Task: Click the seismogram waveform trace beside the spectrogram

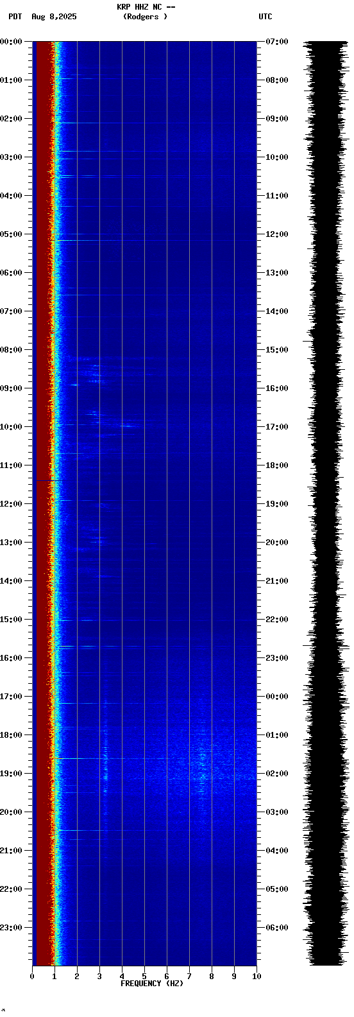Action: click(326, 503)
